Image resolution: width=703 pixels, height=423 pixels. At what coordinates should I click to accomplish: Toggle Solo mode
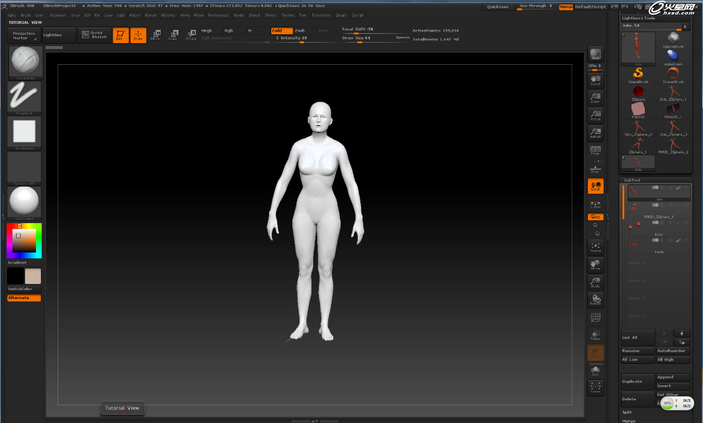pyautogui.click(x=595, y=371)
